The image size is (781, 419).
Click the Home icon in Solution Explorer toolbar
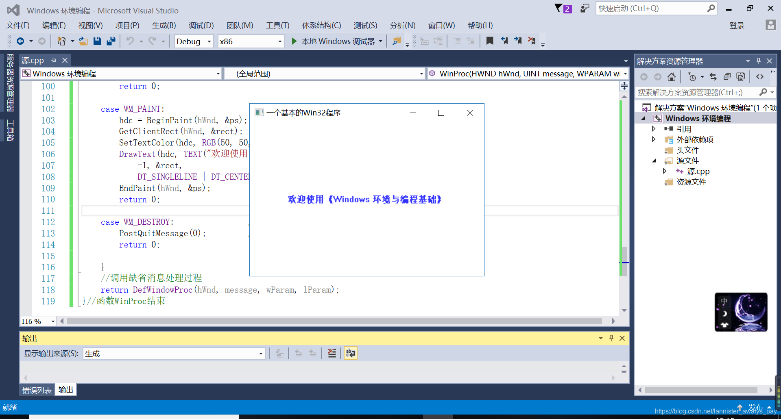[671, 76]
